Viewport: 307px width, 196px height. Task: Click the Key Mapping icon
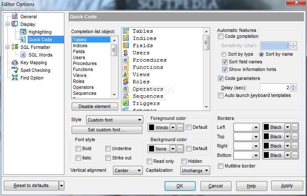point(15,62)
